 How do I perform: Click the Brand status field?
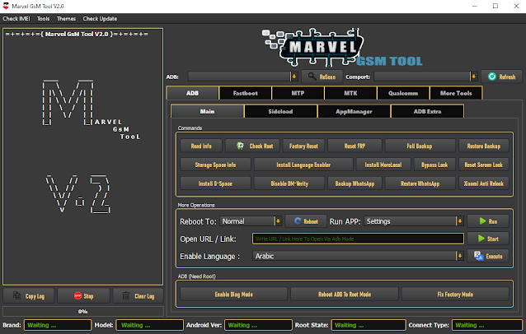tap(58, 325)
